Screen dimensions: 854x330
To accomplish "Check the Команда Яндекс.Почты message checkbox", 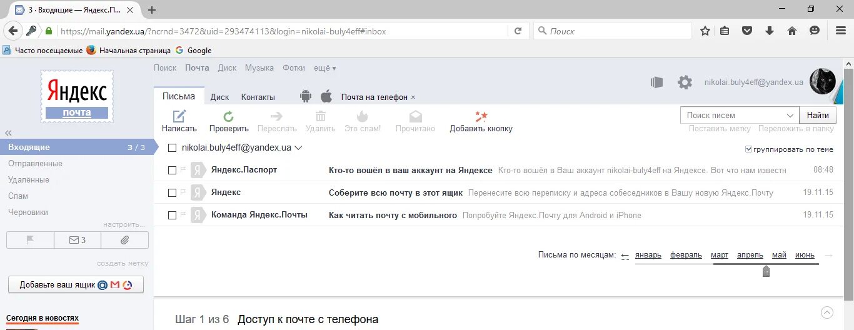I will pyautogui.click(x=173, y=215).
